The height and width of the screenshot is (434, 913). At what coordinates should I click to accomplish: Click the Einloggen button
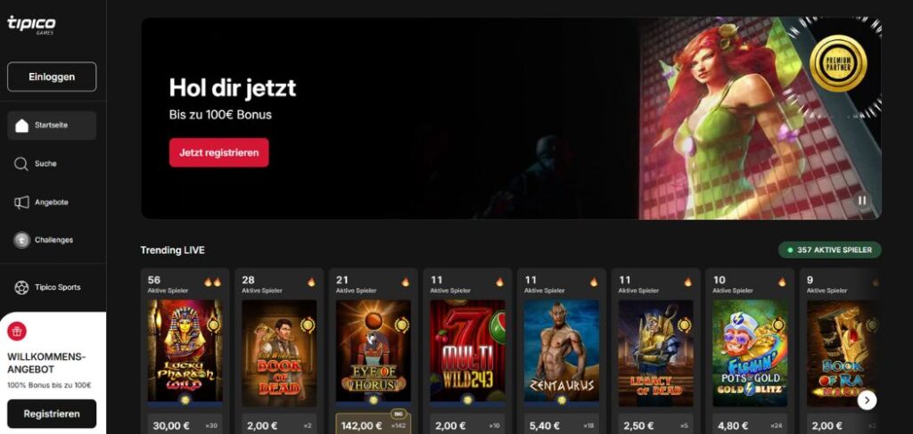coord(52,77)
